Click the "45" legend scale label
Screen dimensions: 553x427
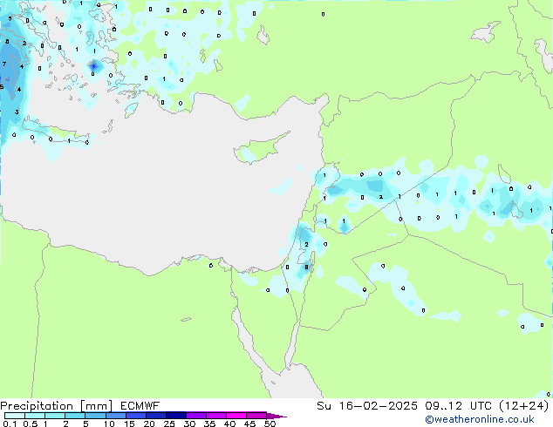click(249, 424)
